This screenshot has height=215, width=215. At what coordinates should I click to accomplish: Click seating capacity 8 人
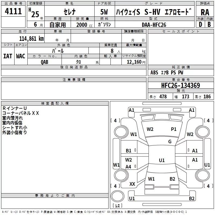(x=116, y=51)
